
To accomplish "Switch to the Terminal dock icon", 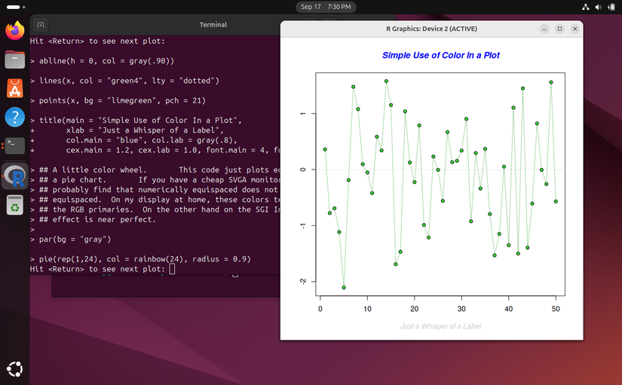I will pos(14,146).
